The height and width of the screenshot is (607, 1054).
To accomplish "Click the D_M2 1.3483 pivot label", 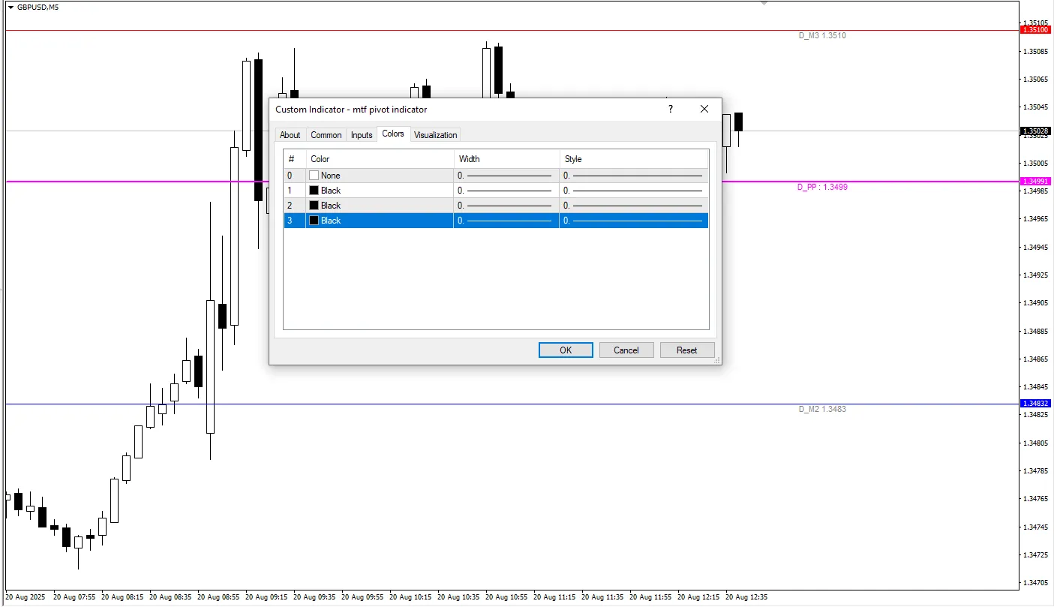I will tap(822, 409).
